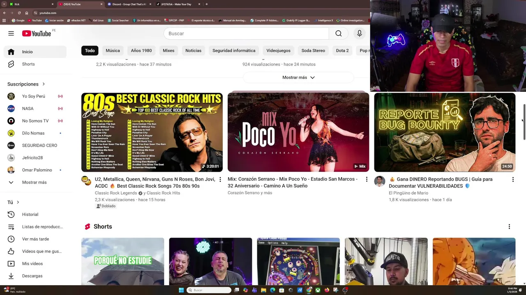Select the Seguridad informática chip
The image size is (526, 295).
click(234, 50)
